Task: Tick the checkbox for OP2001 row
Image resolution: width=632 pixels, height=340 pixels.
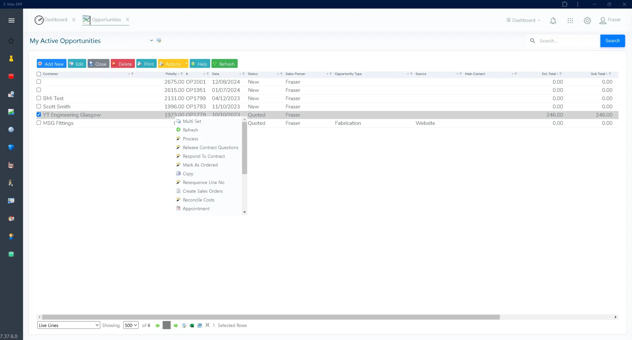Action: point(39,81)
